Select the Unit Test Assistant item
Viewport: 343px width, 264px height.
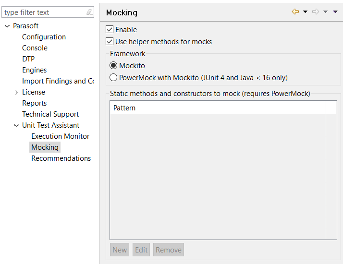click(x=50, y=125)
